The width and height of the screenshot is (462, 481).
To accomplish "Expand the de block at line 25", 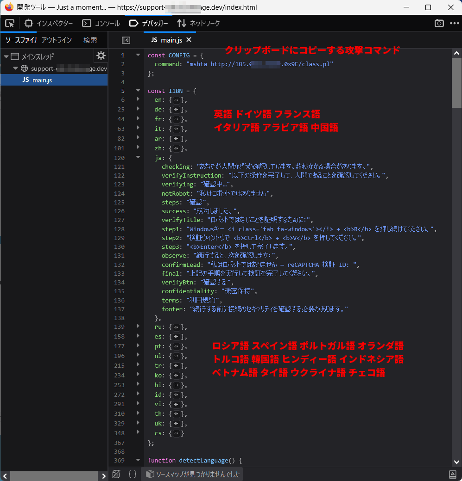I will point(138,109).
